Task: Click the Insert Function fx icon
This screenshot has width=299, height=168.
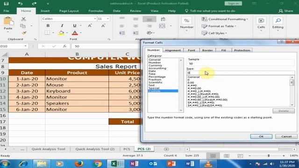Action: 64,46
